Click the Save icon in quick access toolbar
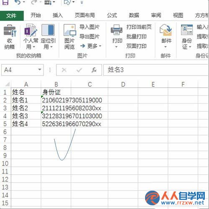209x209 pixels. click(5, 2)
